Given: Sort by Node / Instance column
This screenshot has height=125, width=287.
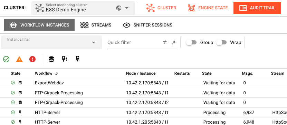Looking at the screenshot, I should tap(141, 73).
